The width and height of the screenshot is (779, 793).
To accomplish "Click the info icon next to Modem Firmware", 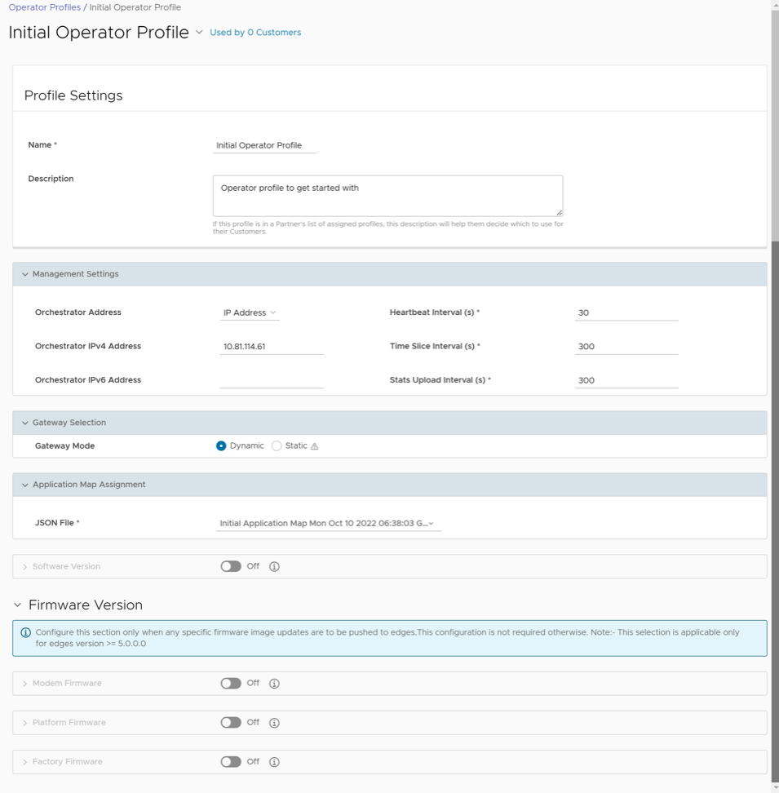I will point(275,683).
